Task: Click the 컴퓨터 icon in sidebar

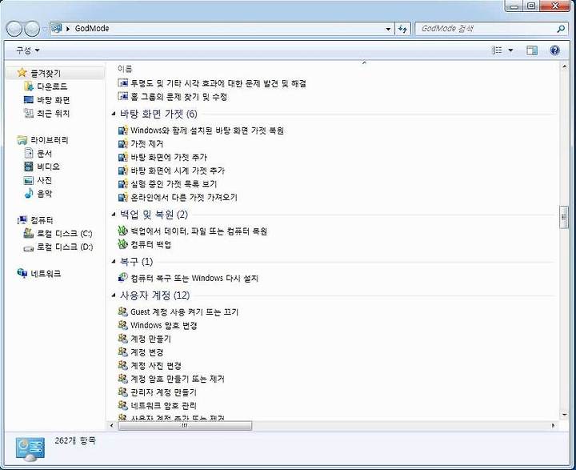Action: coord(22,220)
